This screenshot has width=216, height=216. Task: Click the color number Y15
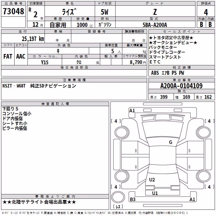(45, 62)
